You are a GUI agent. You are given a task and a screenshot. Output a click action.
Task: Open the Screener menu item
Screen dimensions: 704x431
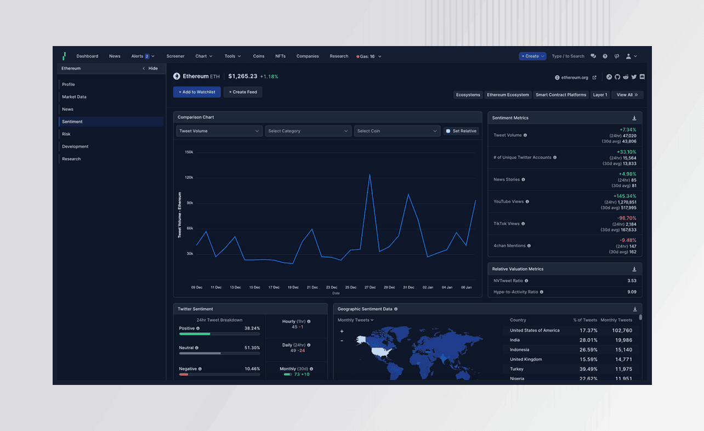pos(175,56)
